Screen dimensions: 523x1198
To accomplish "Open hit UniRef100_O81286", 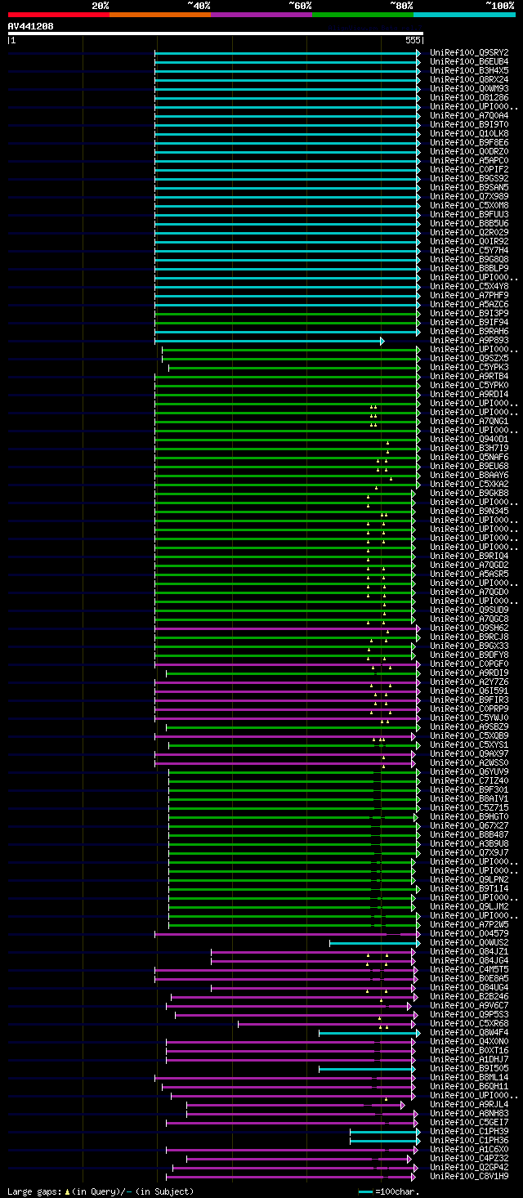I will tap(469, 97).
